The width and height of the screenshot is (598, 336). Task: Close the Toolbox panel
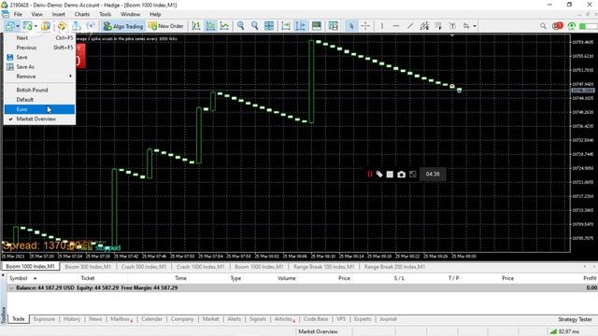tap(3, 274)
